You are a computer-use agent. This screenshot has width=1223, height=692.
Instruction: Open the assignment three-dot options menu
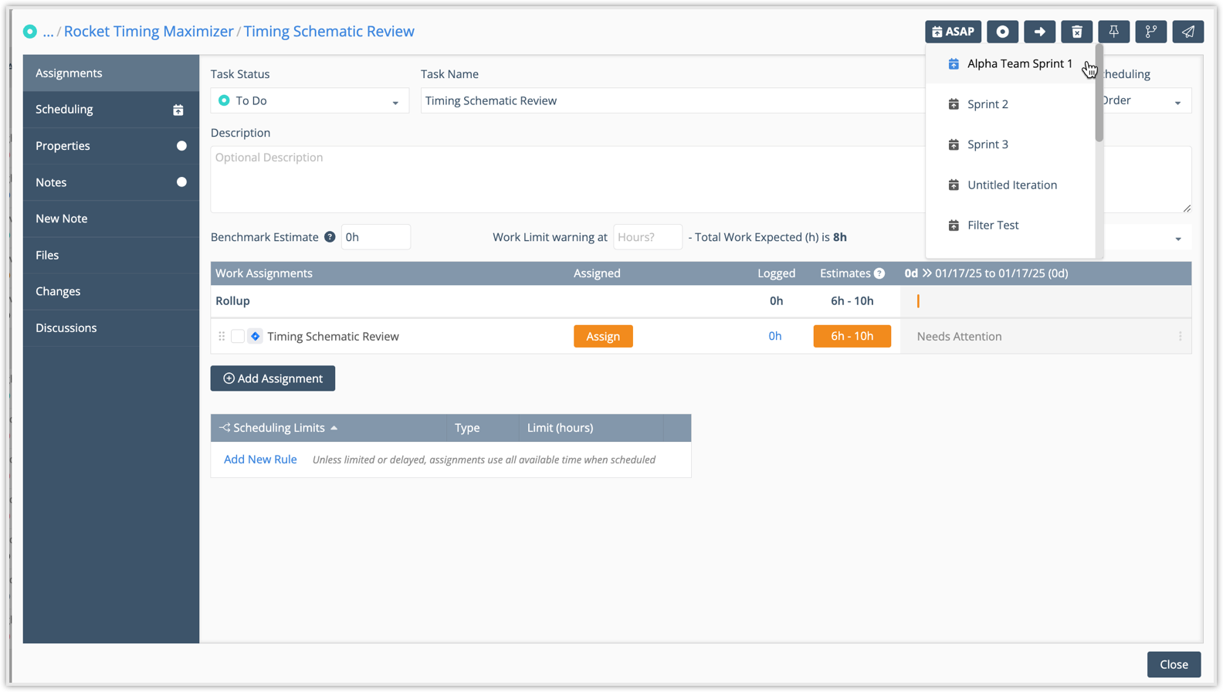tap(1180, 336)
